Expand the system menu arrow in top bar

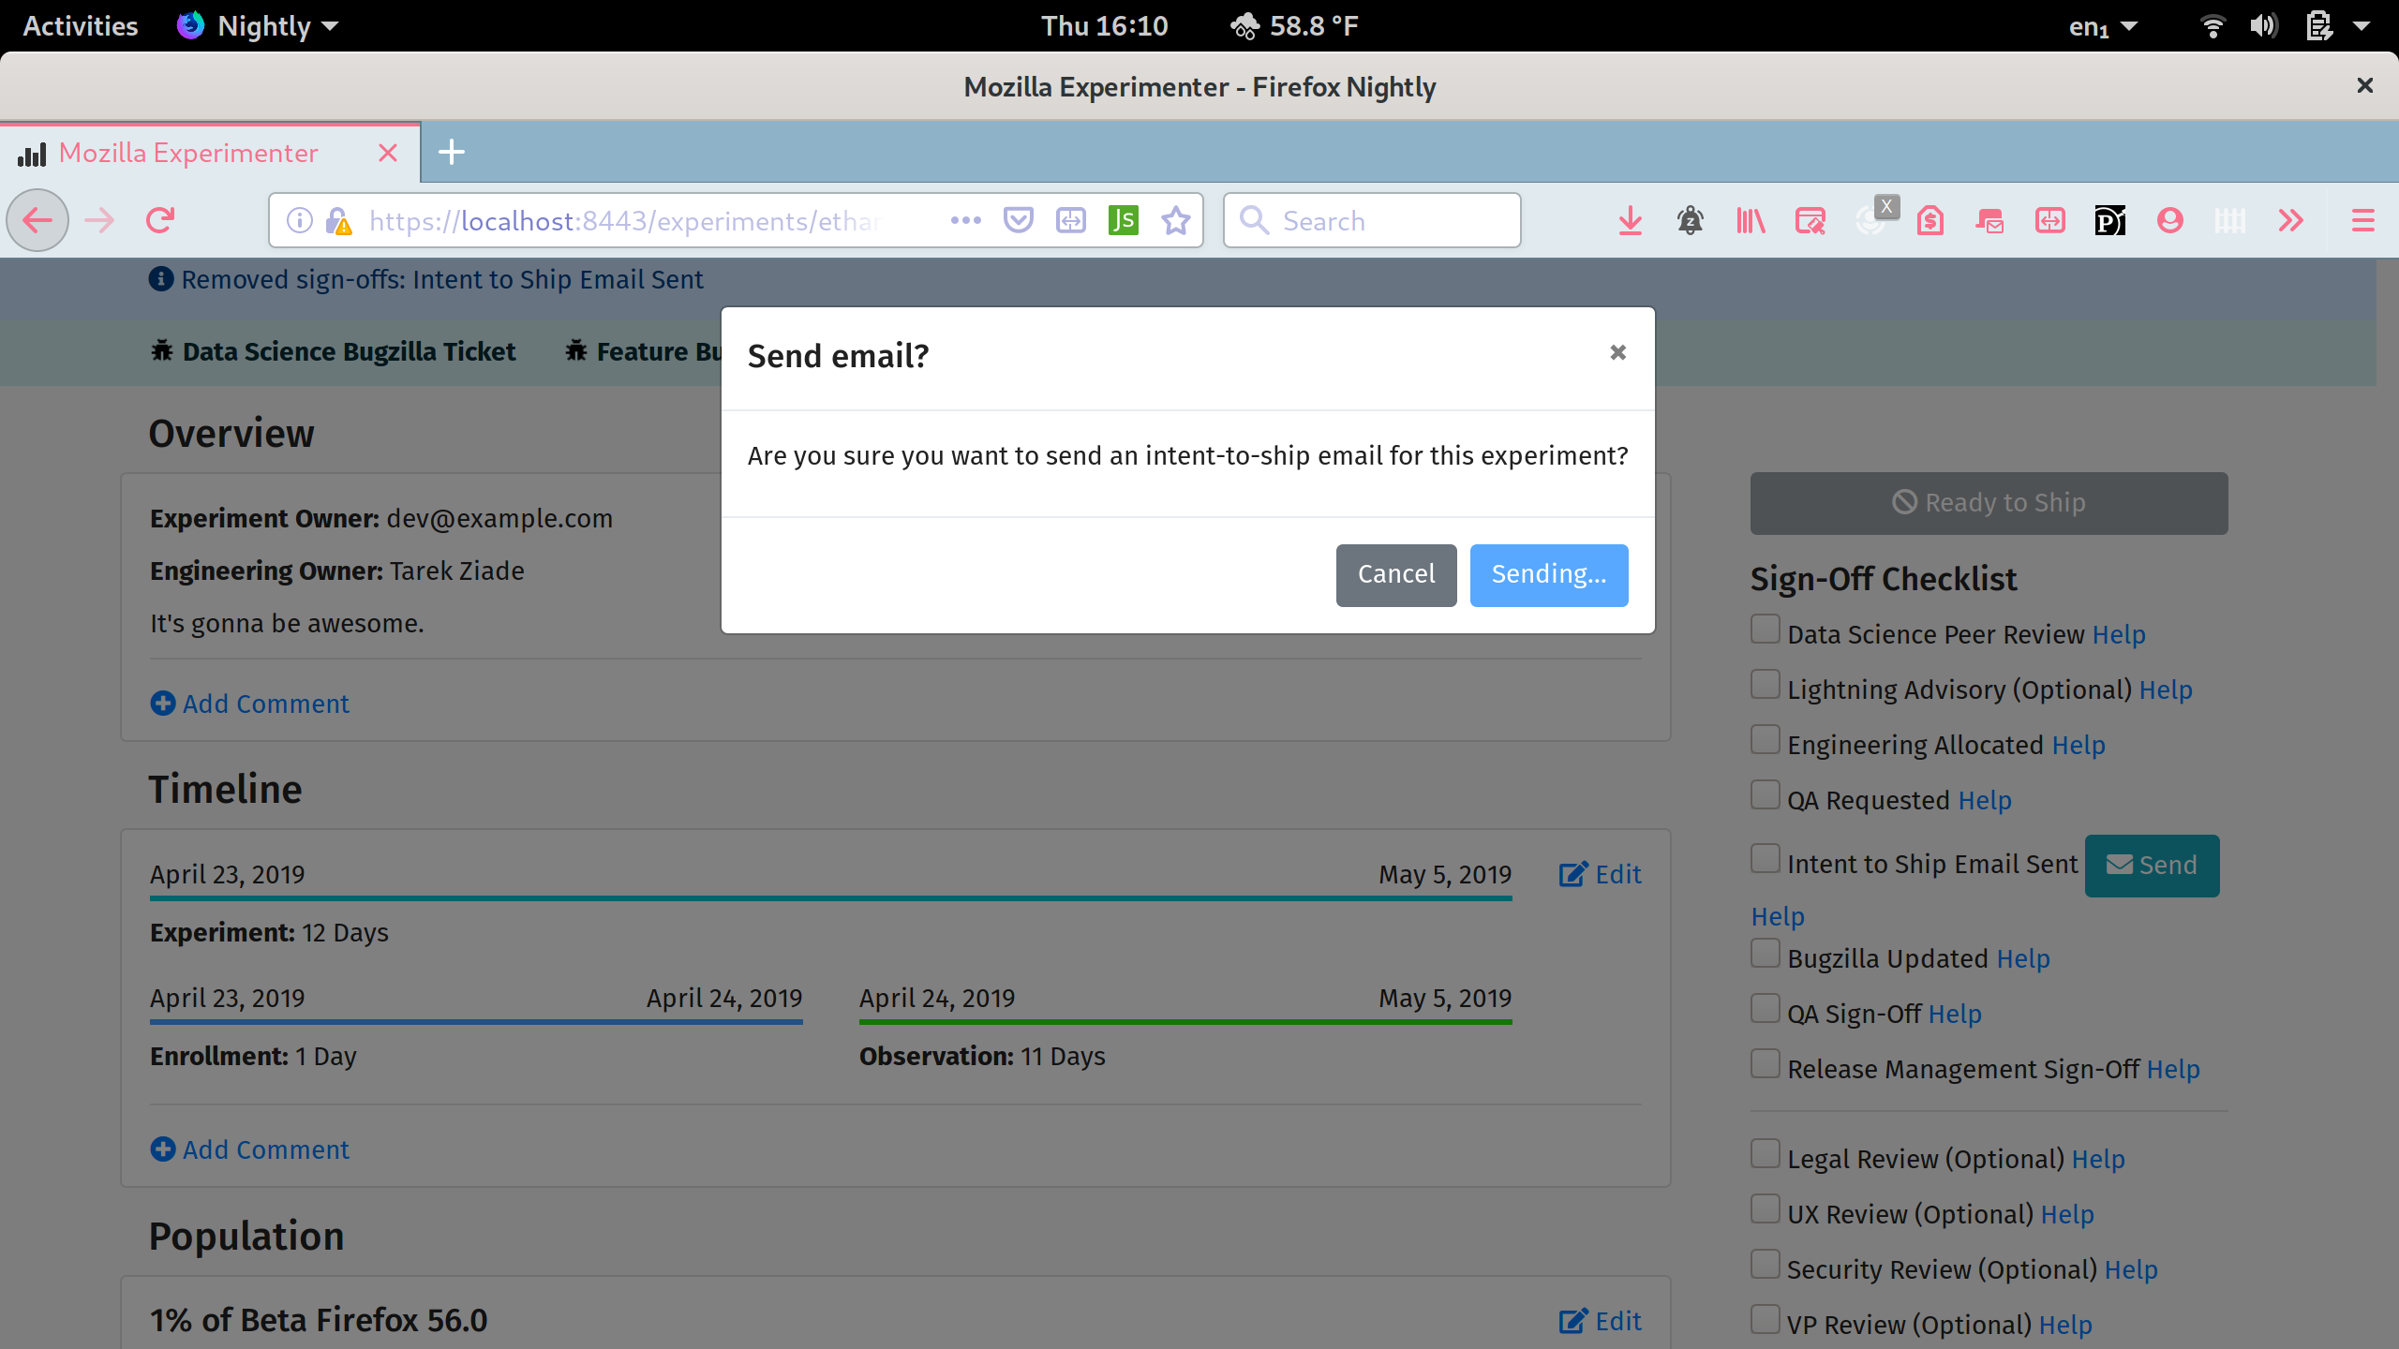coord(2362,26)
